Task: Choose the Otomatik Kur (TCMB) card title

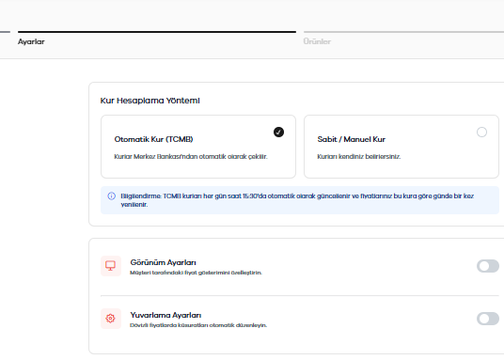Action: 153,139
